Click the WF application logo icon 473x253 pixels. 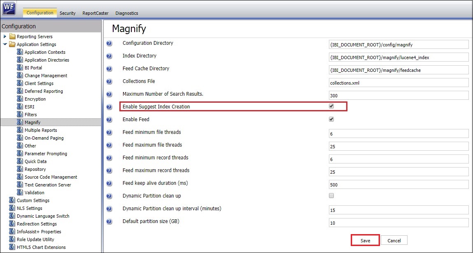point(9,9)
